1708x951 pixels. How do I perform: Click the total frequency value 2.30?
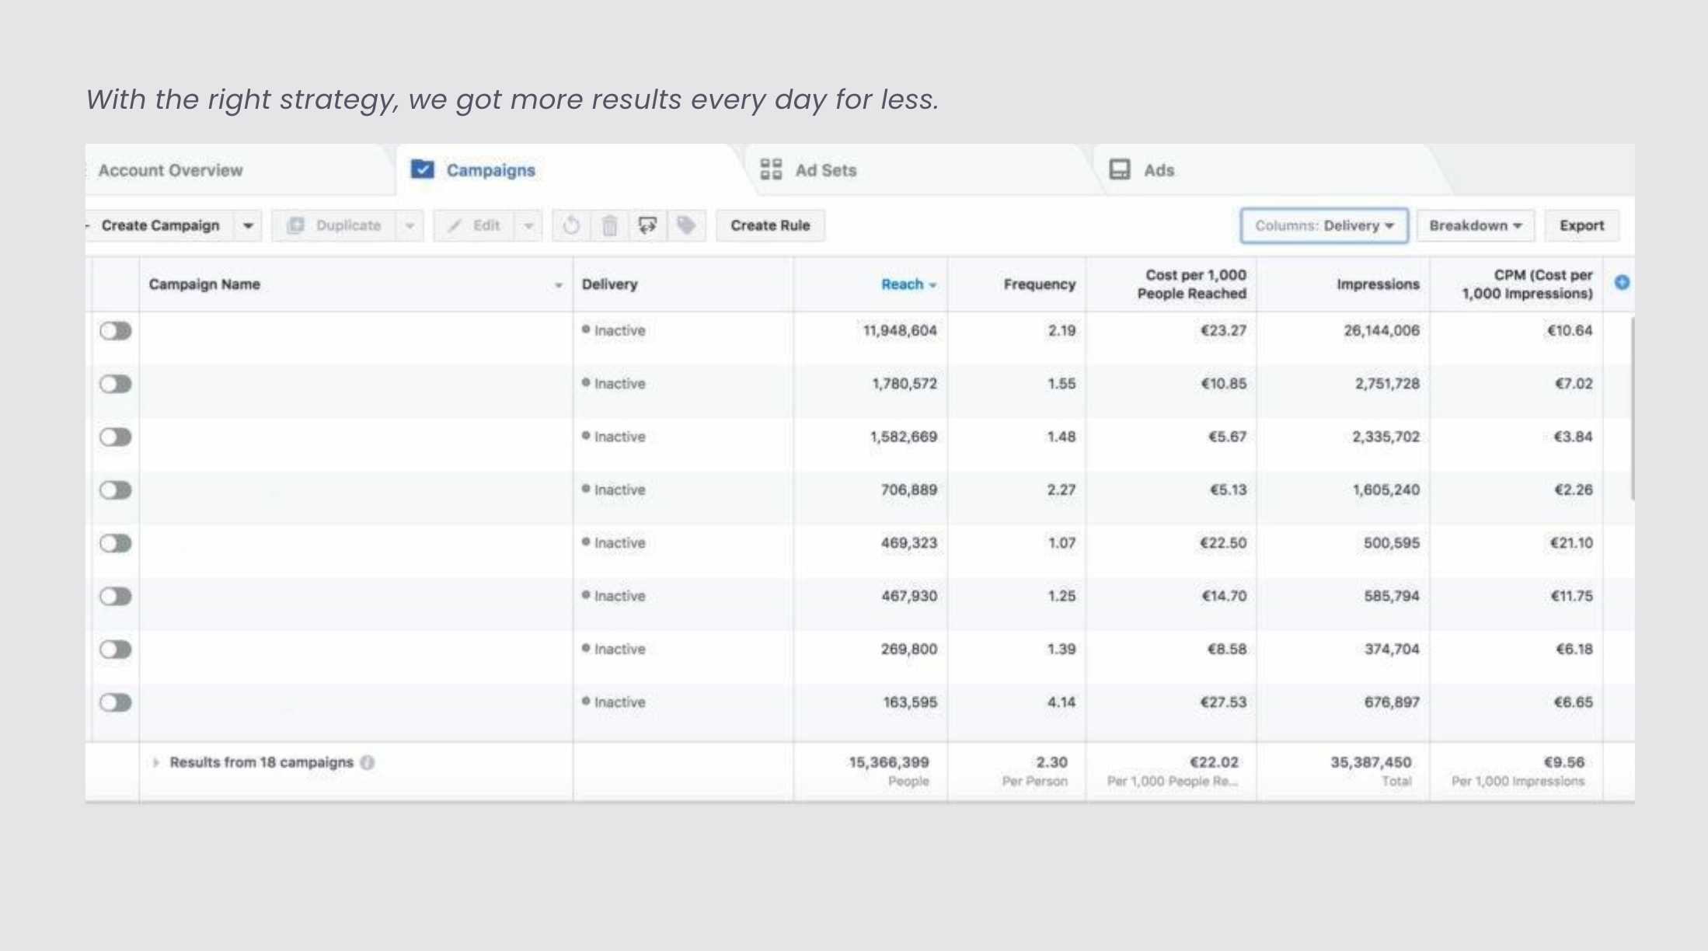pos(1051,762)
